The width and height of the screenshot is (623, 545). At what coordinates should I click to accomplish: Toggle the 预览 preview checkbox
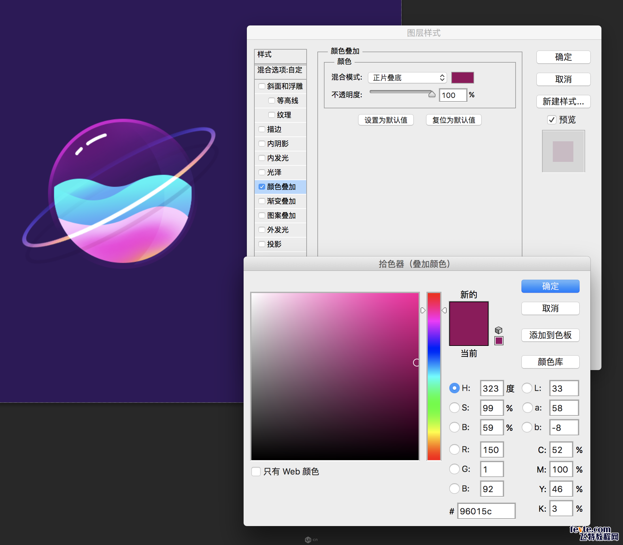click(x=552, y=120)
